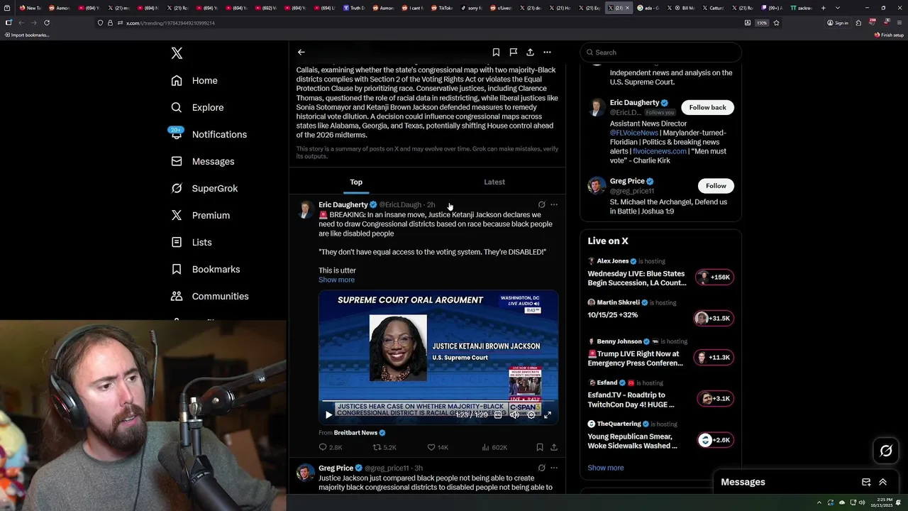Viewport: 908px width, 511px height.
Task: Click the browser Sign in button
Action: tap(838, 23)
